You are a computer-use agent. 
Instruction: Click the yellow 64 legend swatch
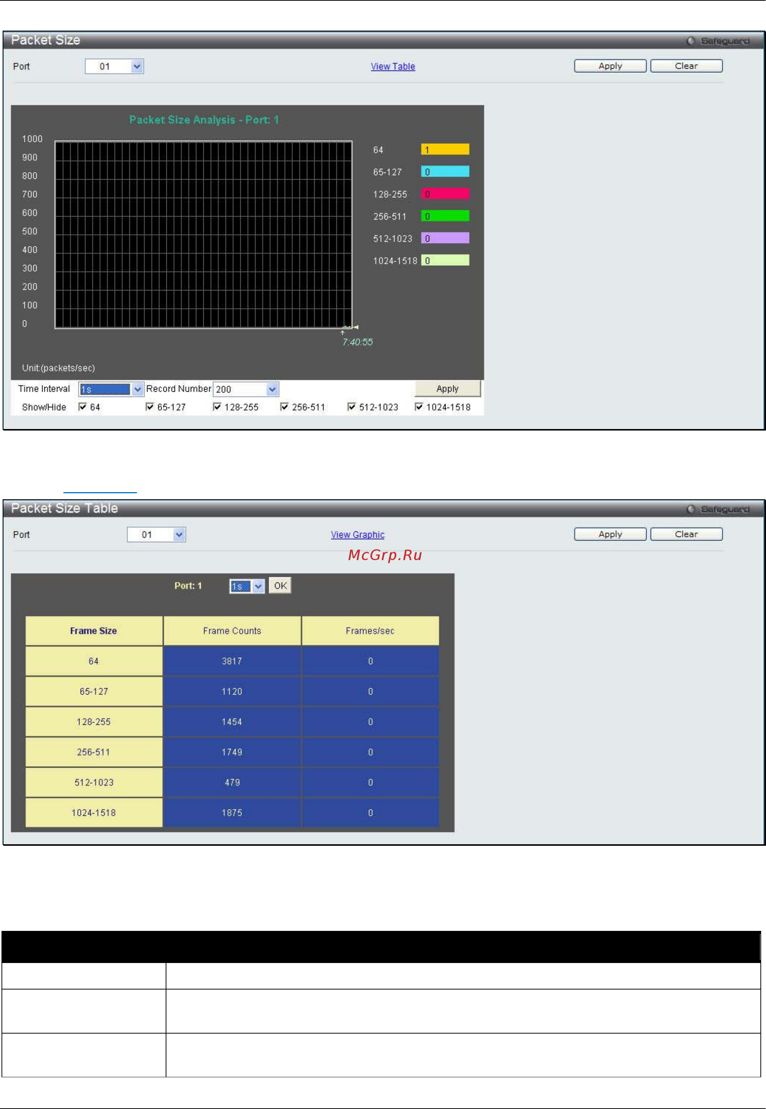(x=445, y=149)
